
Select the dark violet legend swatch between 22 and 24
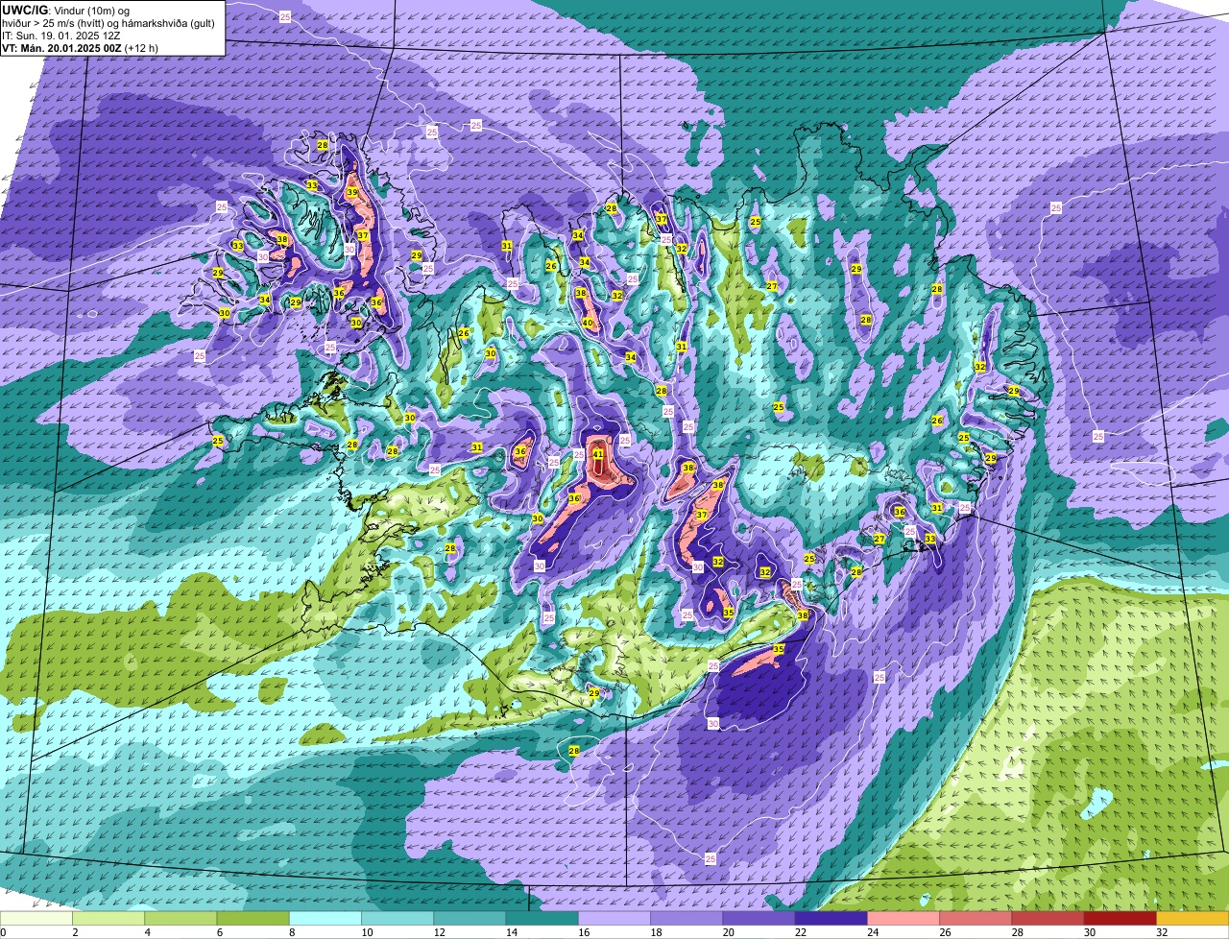point(831,919)
